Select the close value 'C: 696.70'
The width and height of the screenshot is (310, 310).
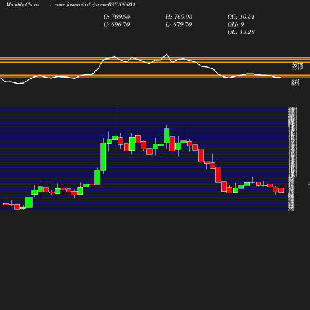tap(117, 24)
